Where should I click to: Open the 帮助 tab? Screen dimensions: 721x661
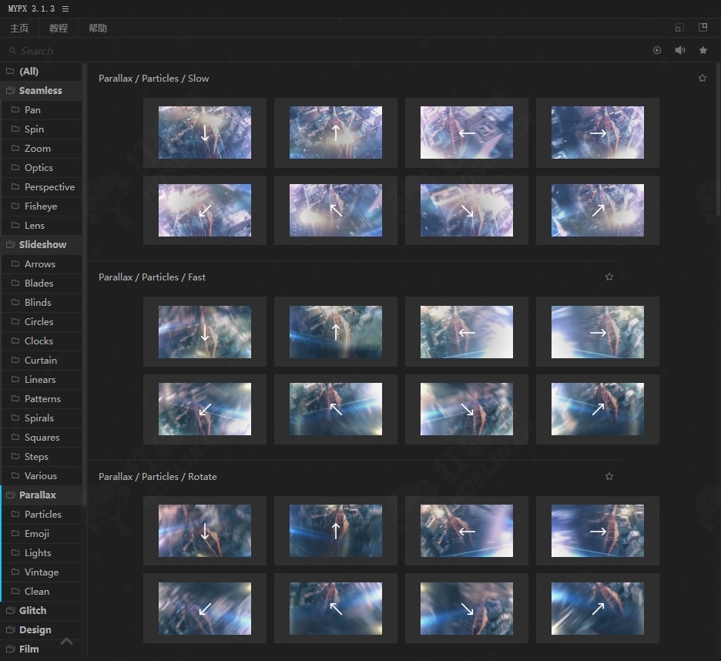98,28
